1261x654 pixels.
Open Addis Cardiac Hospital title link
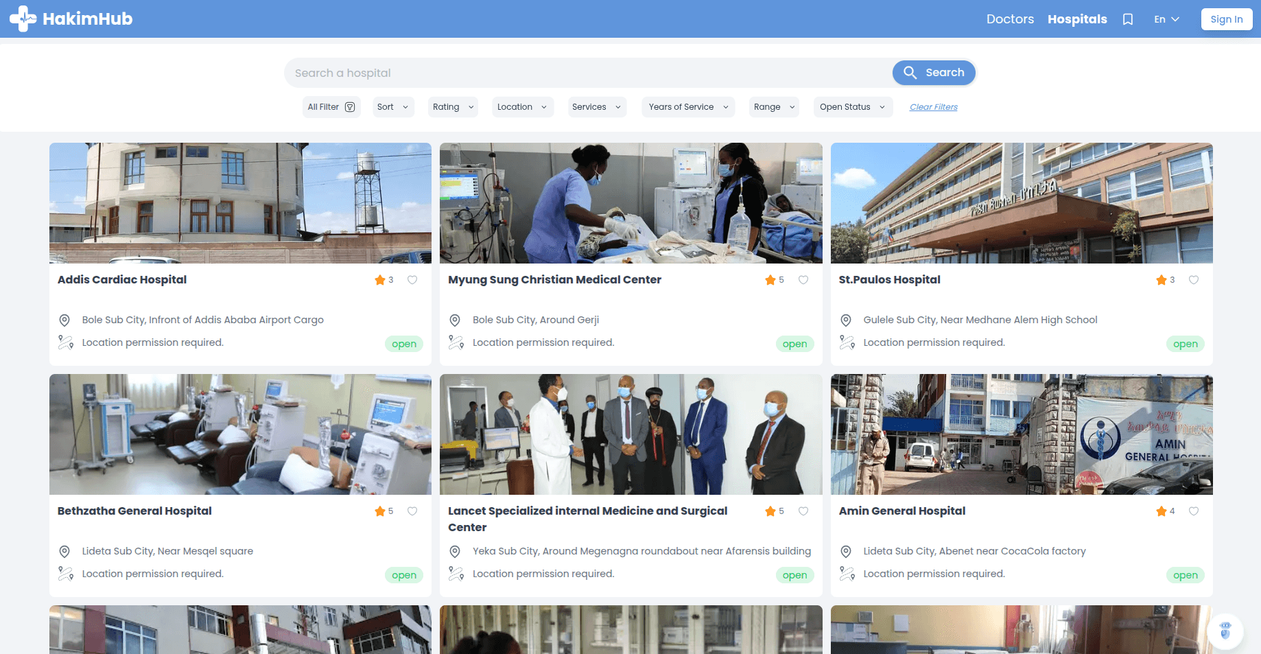(122, 280)
